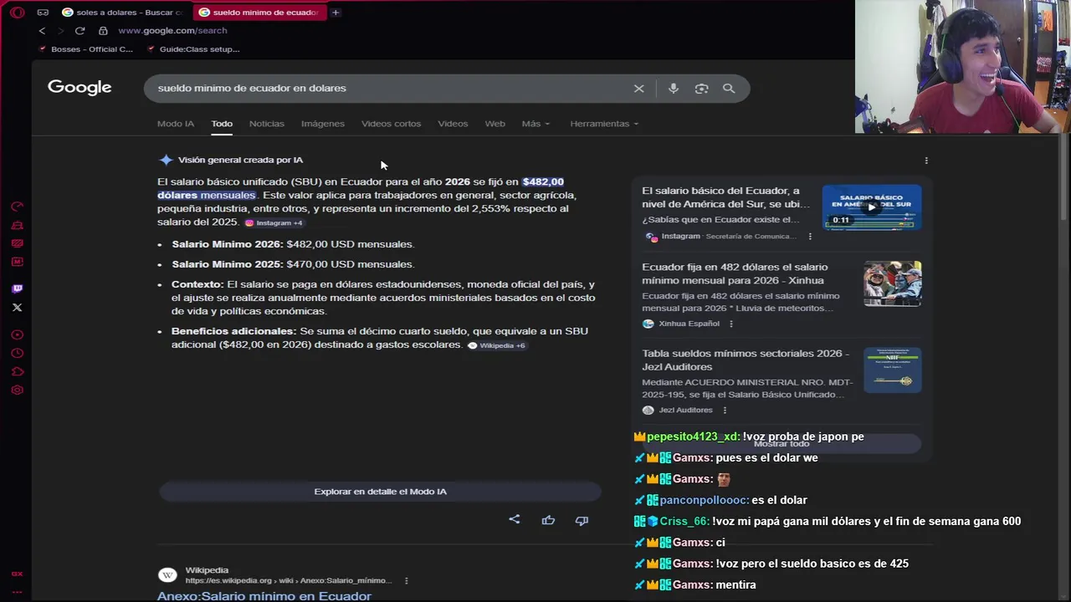
Task: Share the AI overview
Action: coord(515,520)
